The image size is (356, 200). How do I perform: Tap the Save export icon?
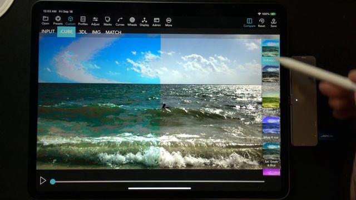click(274, 23)
